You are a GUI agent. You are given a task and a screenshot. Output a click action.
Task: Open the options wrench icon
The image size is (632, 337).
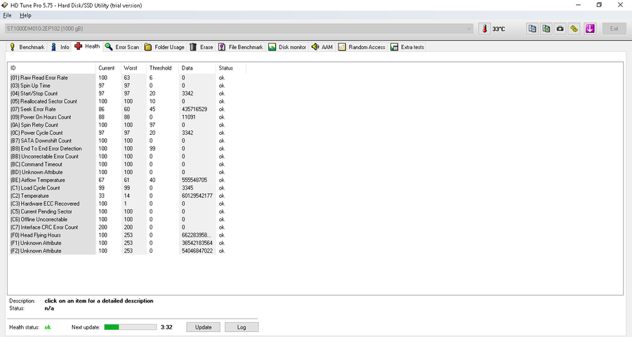[574, 29]
